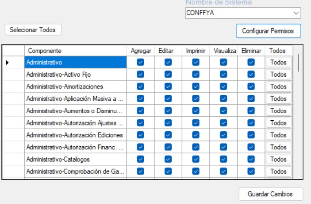Click the Todos button in the Administrativo row
This screenshot has width=311, height=204.
pyautogui.click(x=279, y=63)
